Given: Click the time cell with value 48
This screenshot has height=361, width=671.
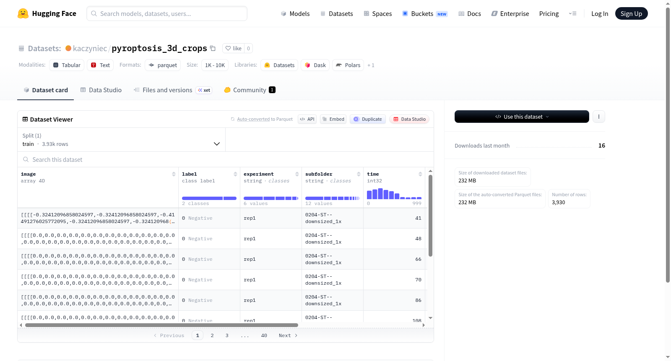Looking at the screenshot, I should [x=394, y=239].
